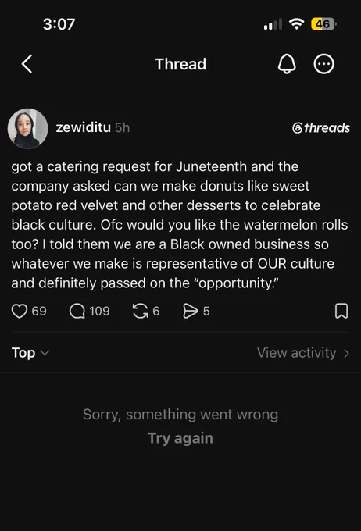
Task: Save the post with the bookmark icon
Action: pos(341,311)
